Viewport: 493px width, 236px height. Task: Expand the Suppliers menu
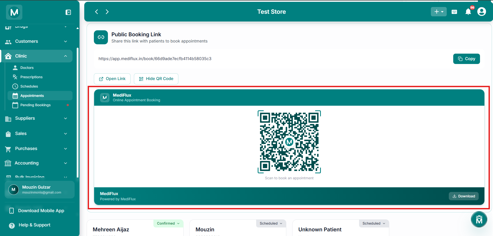pyautogui.click(x=36, y=118)
